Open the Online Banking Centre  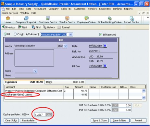110,20
